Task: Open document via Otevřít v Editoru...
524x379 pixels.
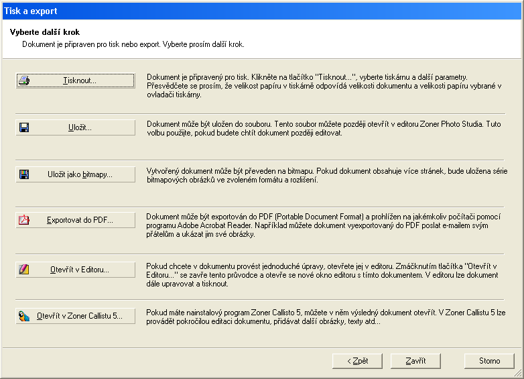Action: (76, 270)
